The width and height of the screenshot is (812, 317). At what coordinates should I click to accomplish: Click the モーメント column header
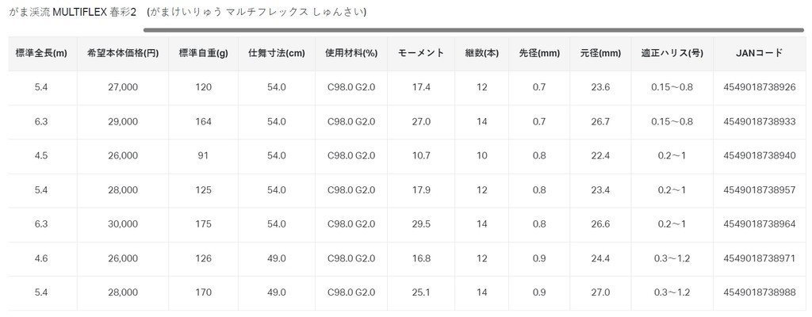click(x=421, y=54)
